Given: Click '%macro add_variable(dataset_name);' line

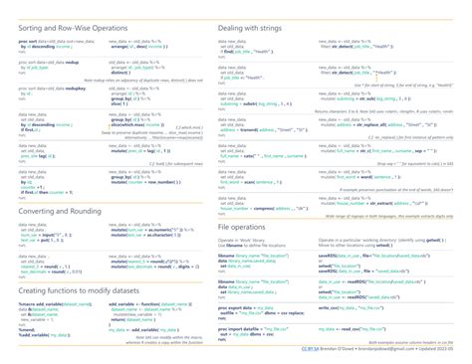Looking at the screenshot, I should pos(55,304).
